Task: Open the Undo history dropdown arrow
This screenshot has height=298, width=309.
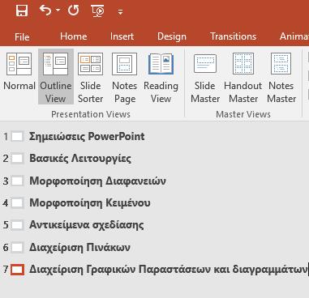Action: [x=58, y=11]
